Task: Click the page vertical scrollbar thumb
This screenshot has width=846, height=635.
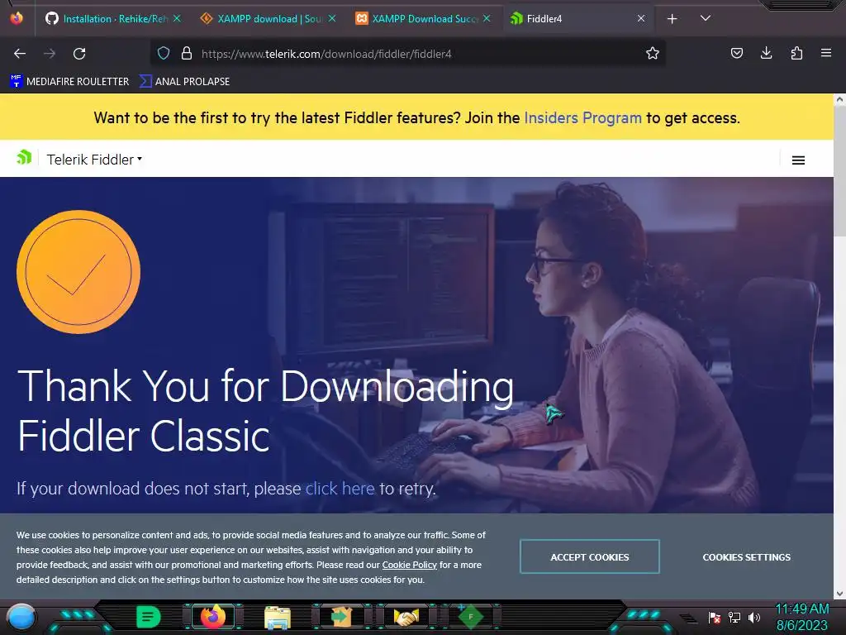Action: tap(839, 170)
